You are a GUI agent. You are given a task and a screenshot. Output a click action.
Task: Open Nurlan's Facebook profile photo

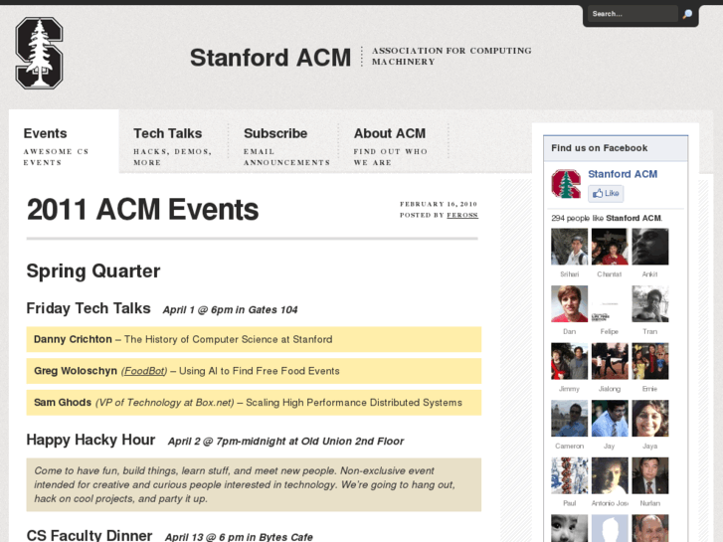tap(649, 475)
